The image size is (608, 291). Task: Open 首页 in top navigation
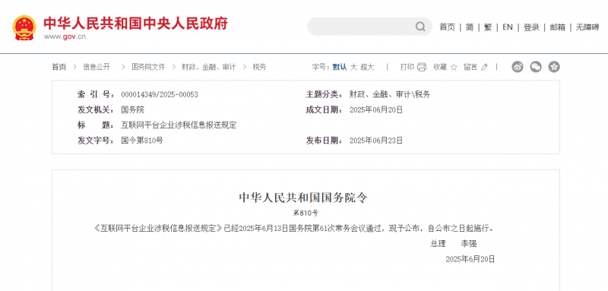[x=447, y=27]
